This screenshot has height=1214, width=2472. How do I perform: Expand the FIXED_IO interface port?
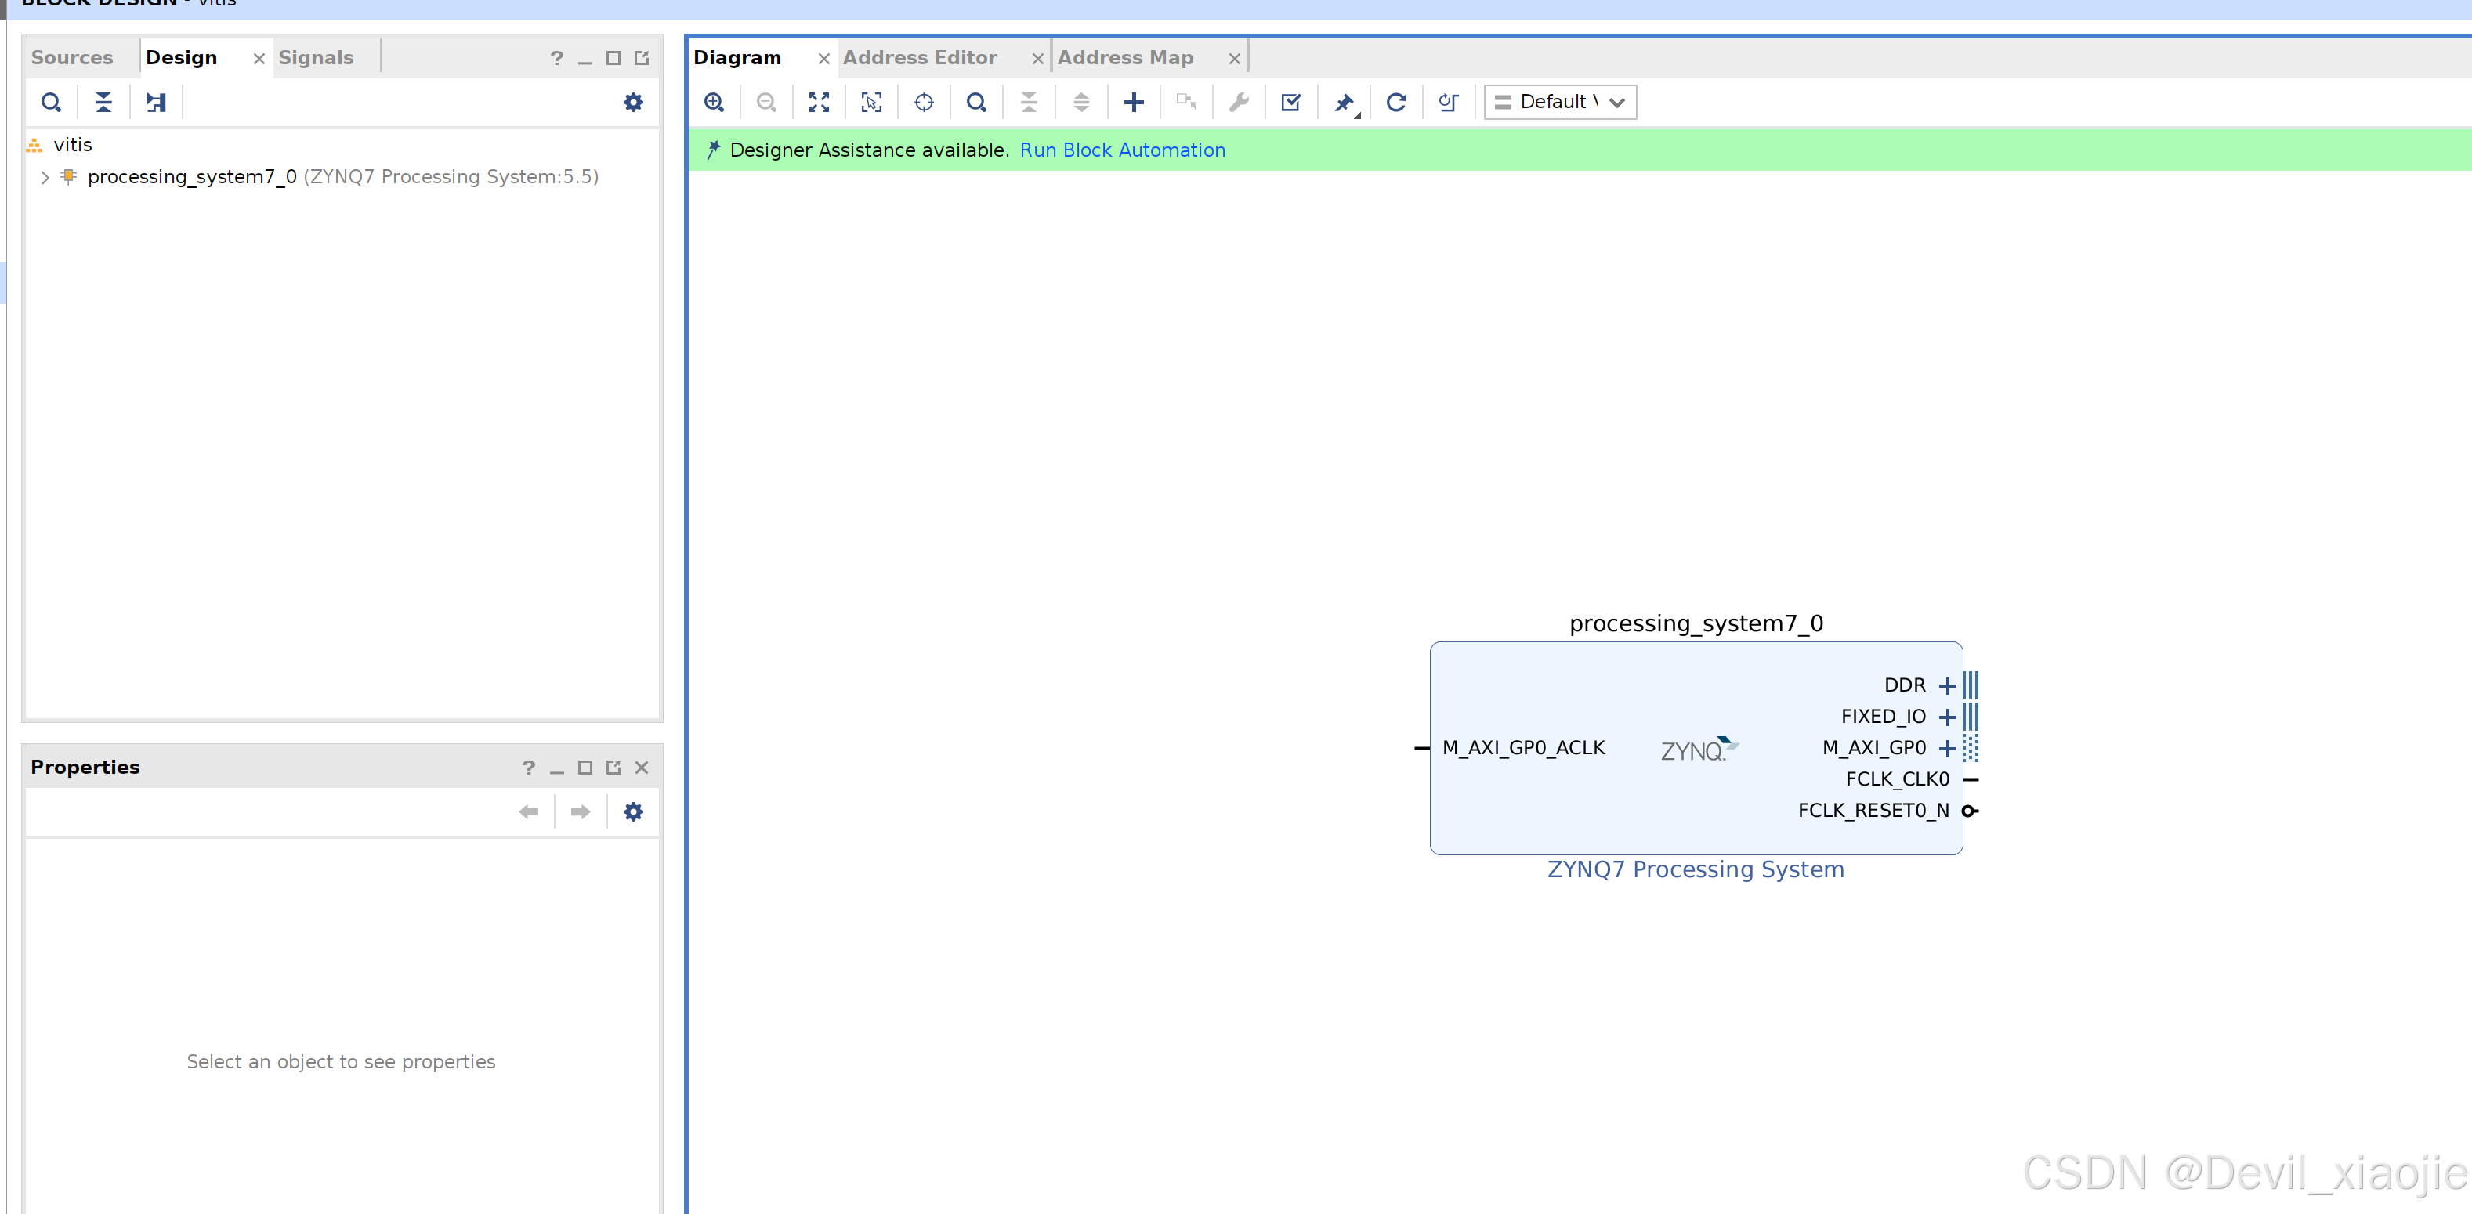pyautogui.click(x=1947, y=717)
